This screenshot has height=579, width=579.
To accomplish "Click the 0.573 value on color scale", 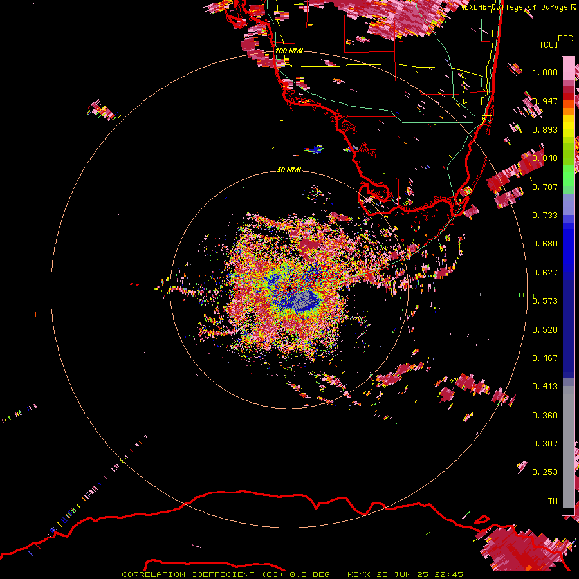I will click(545, 300).
